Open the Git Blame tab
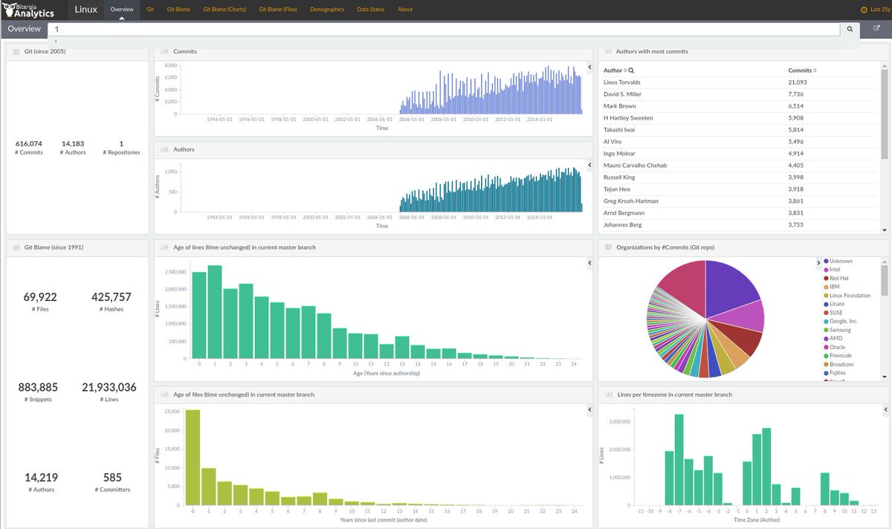Screen dimensions: 892x529 point(178,10)
